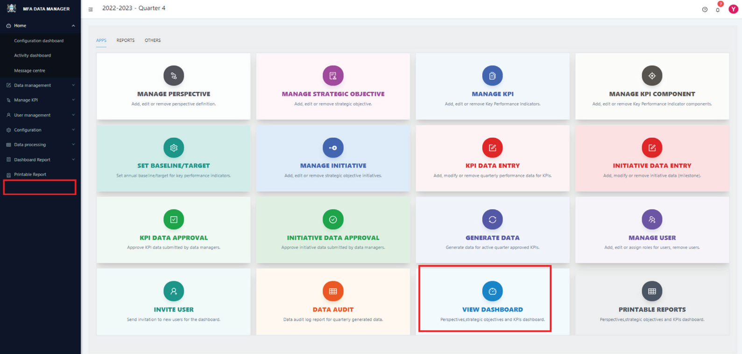Click the MANAGE KPI card title
742x354 pixels.
point(493,94)
